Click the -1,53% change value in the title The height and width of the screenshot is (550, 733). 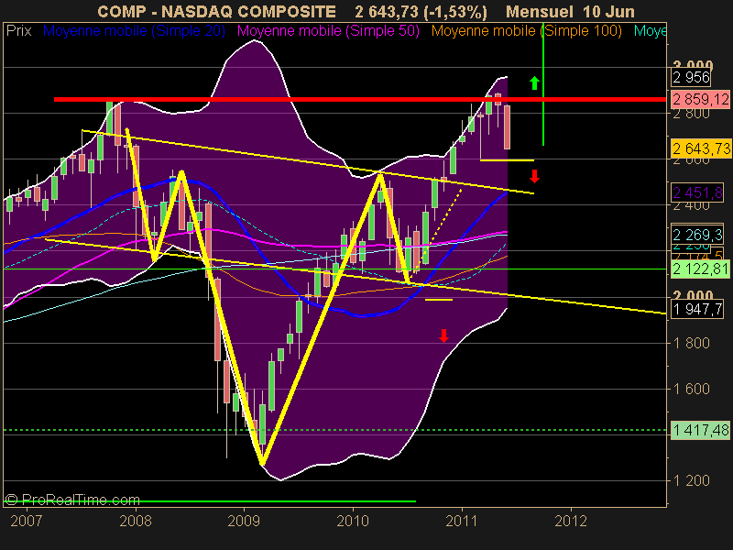(x=455, y=12)
